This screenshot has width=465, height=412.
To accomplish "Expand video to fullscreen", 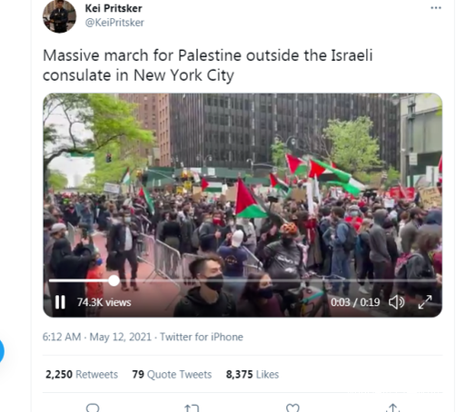I will (x=425, y=302).
